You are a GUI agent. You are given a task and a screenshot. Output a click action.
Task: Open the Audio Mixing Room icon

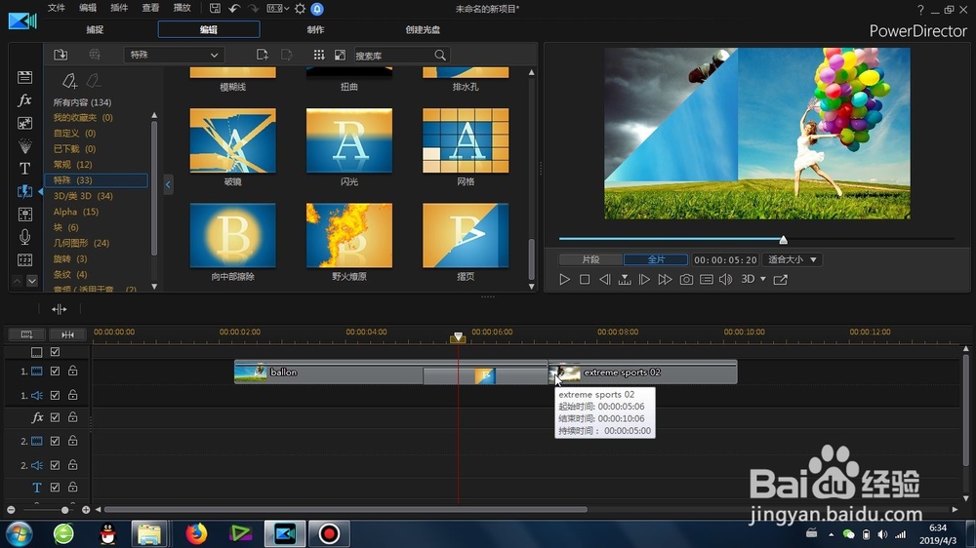point(25,215)
